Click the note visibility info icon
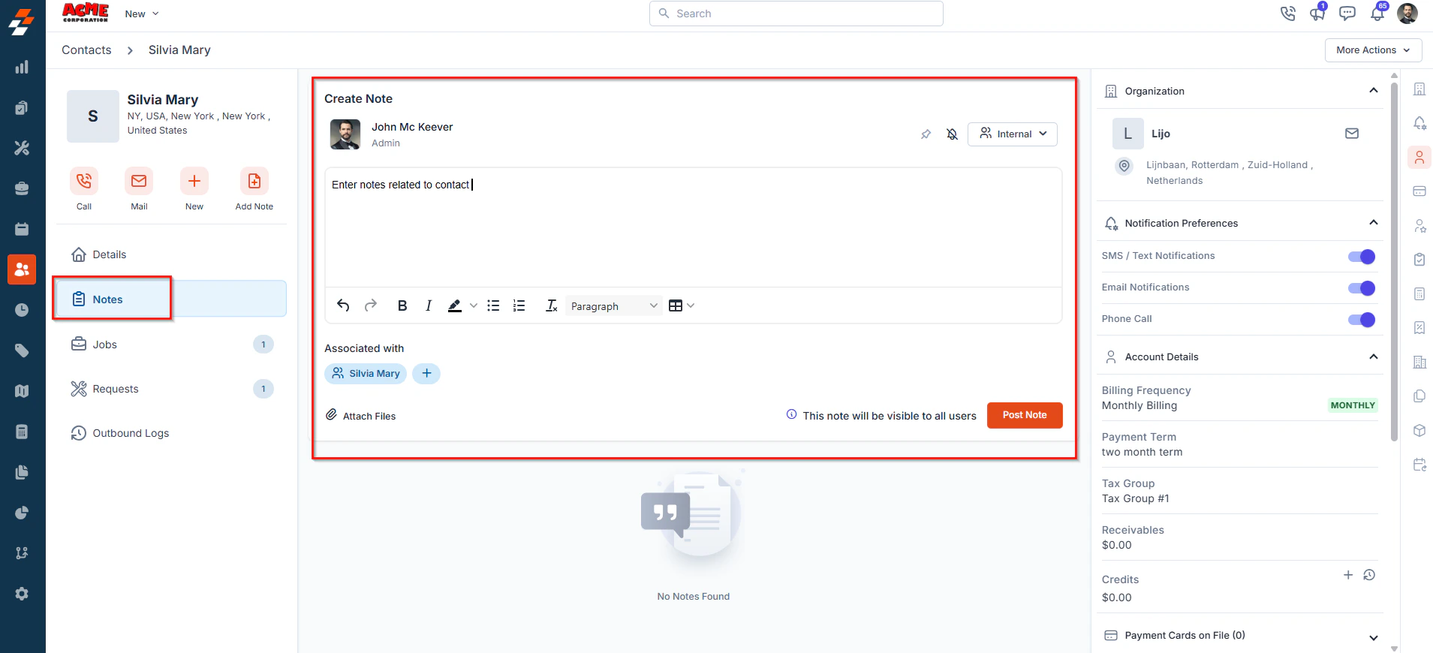The width and height of the screenshot is (1433, 653). point(791,414)
